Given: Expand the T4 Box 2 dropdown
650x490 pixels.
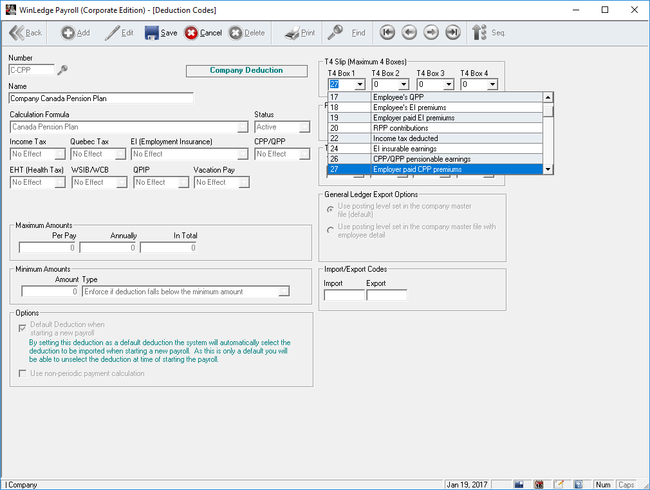Looking at the screenshot, I should point(404,84).
